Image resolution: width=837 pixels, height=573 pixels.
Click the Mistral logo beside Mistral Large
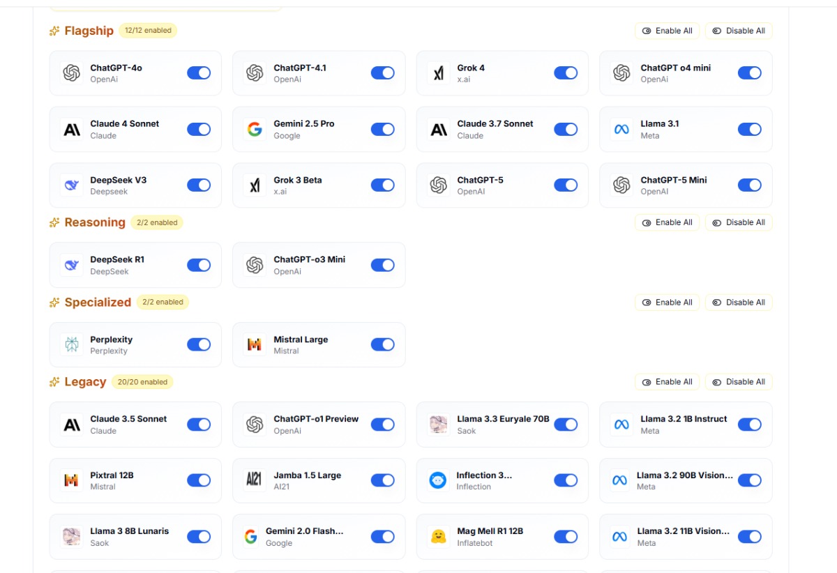pyautogui.click(x=255, y=344)
